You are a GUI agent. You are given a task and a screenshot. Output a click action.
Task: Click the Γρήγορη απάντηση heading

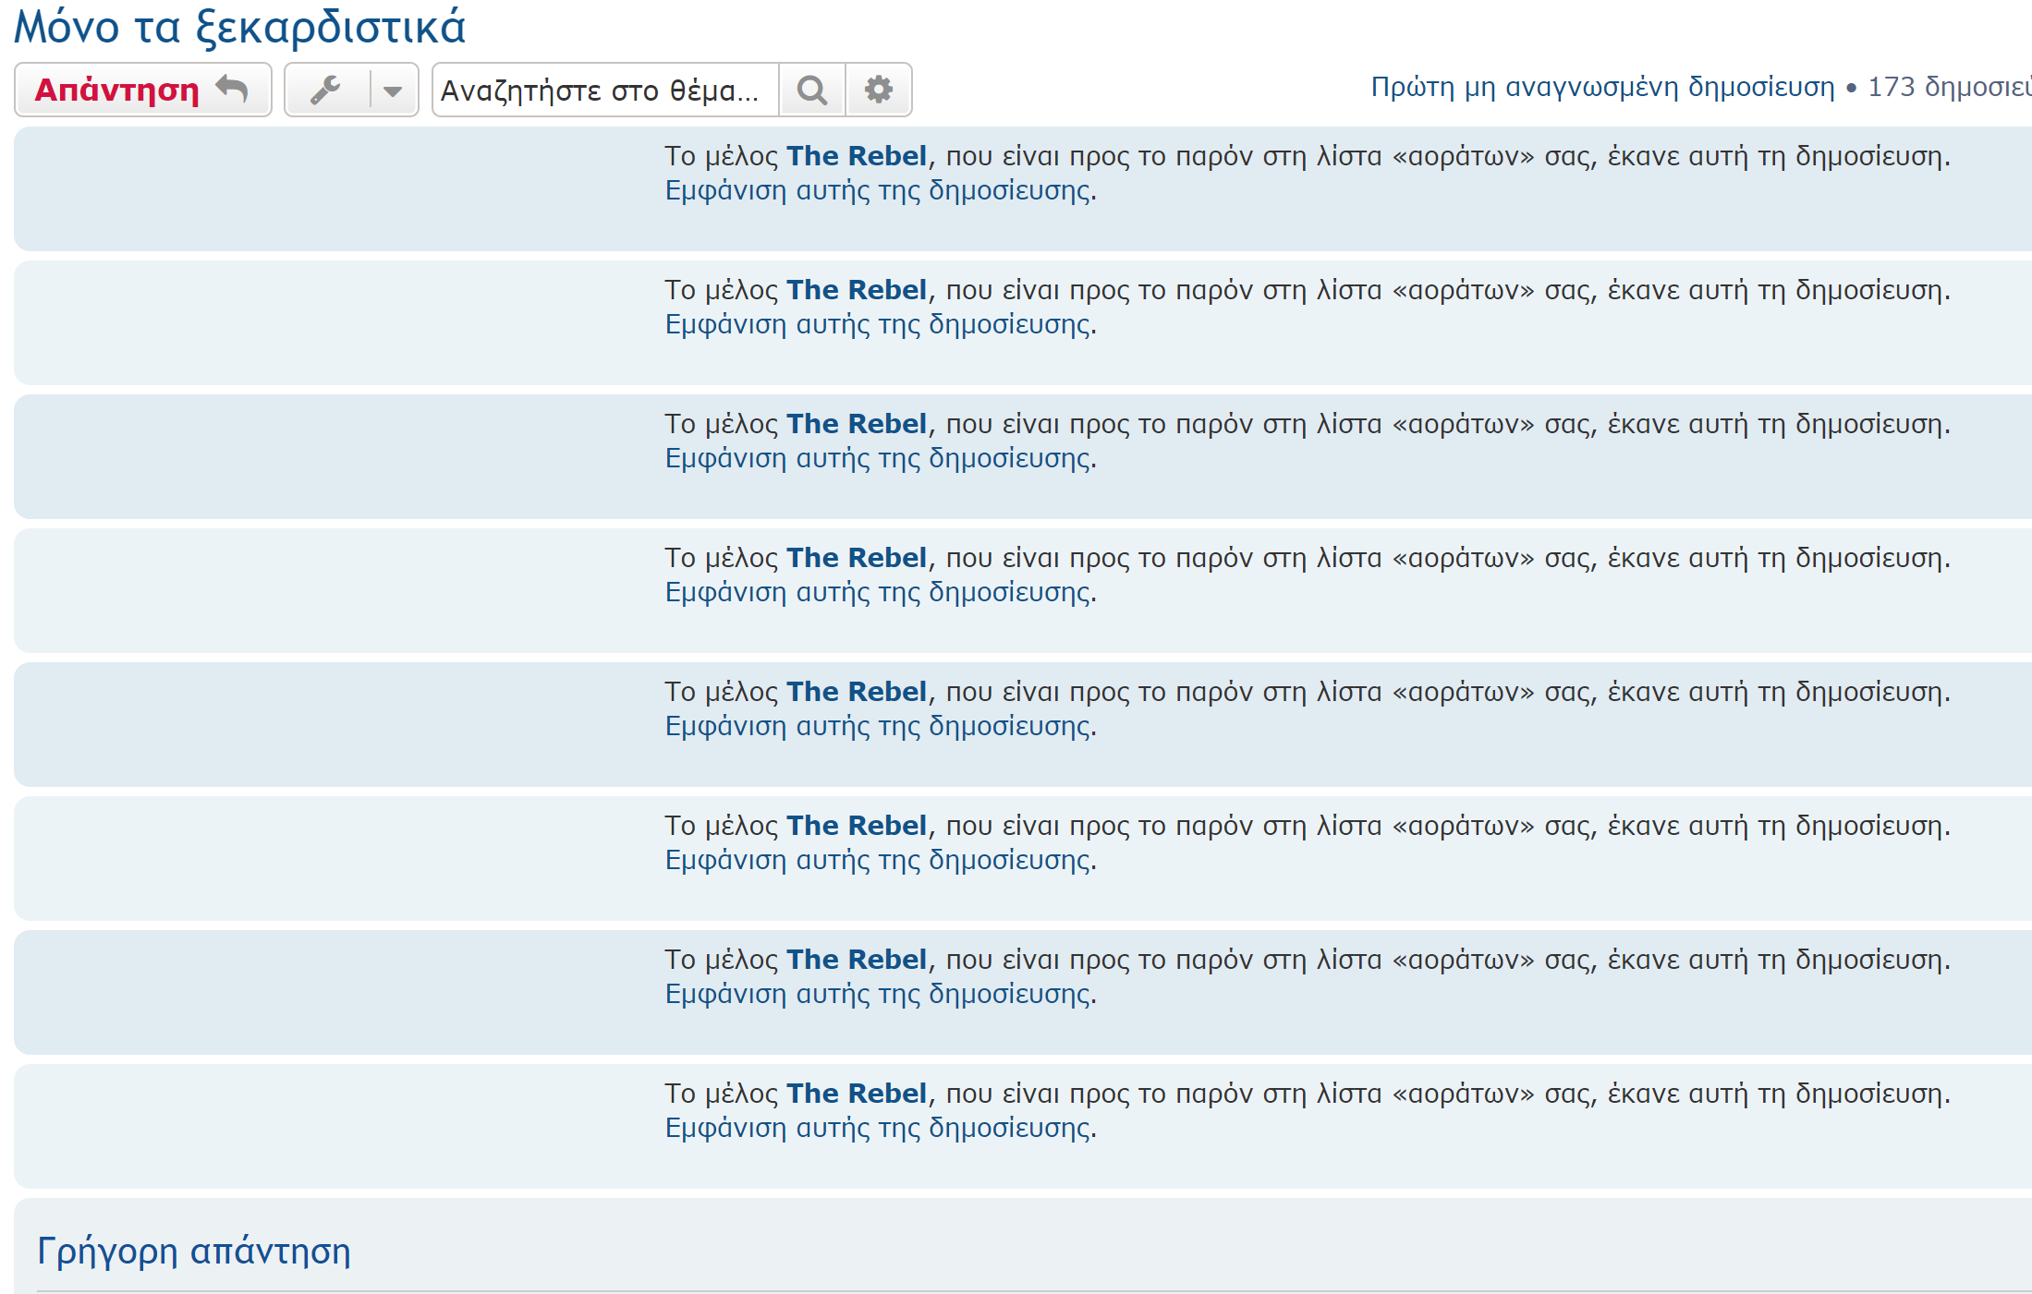coord(194,1252)
